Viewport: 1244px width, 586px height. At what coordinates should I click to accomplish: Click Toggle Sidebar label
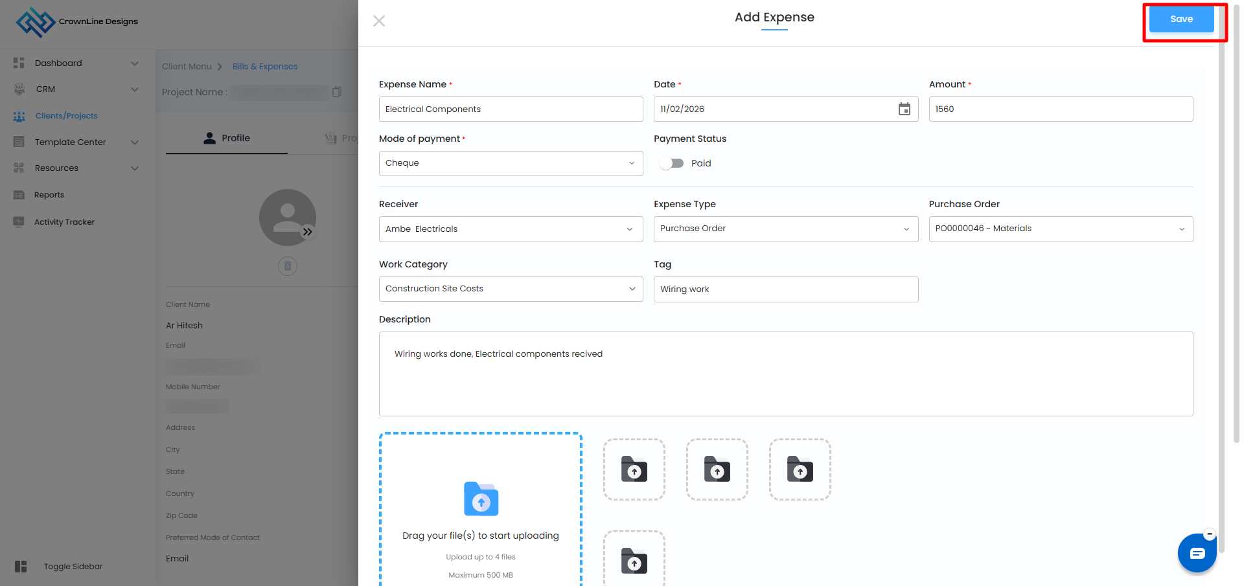pyautogui.click(x=73, y=567)
